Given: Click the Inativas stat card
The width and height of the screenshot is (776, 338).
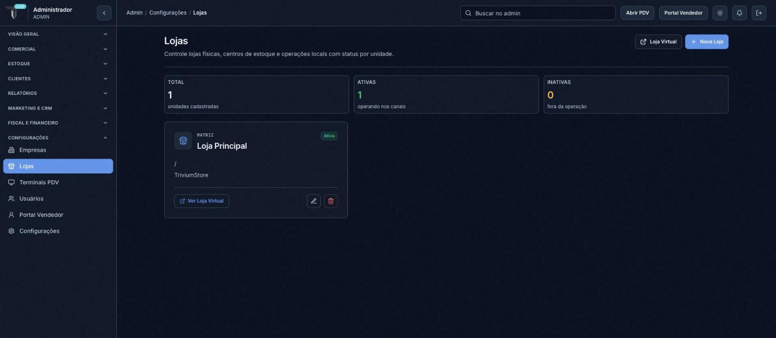Looking at the screenshot, I should point(636,94).
